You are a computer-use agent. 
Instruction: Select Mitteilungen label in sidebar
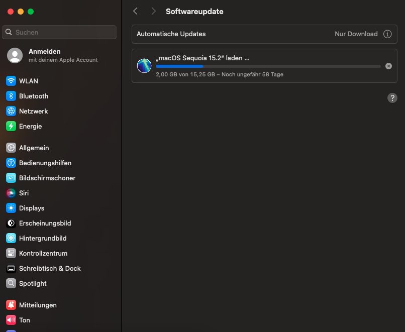pos(38,305)
